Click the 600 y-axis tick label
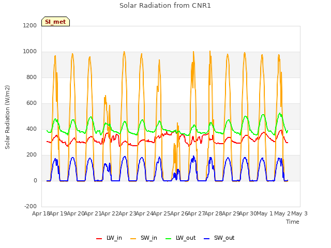331x248 pixels. click(x=32, y=103)
